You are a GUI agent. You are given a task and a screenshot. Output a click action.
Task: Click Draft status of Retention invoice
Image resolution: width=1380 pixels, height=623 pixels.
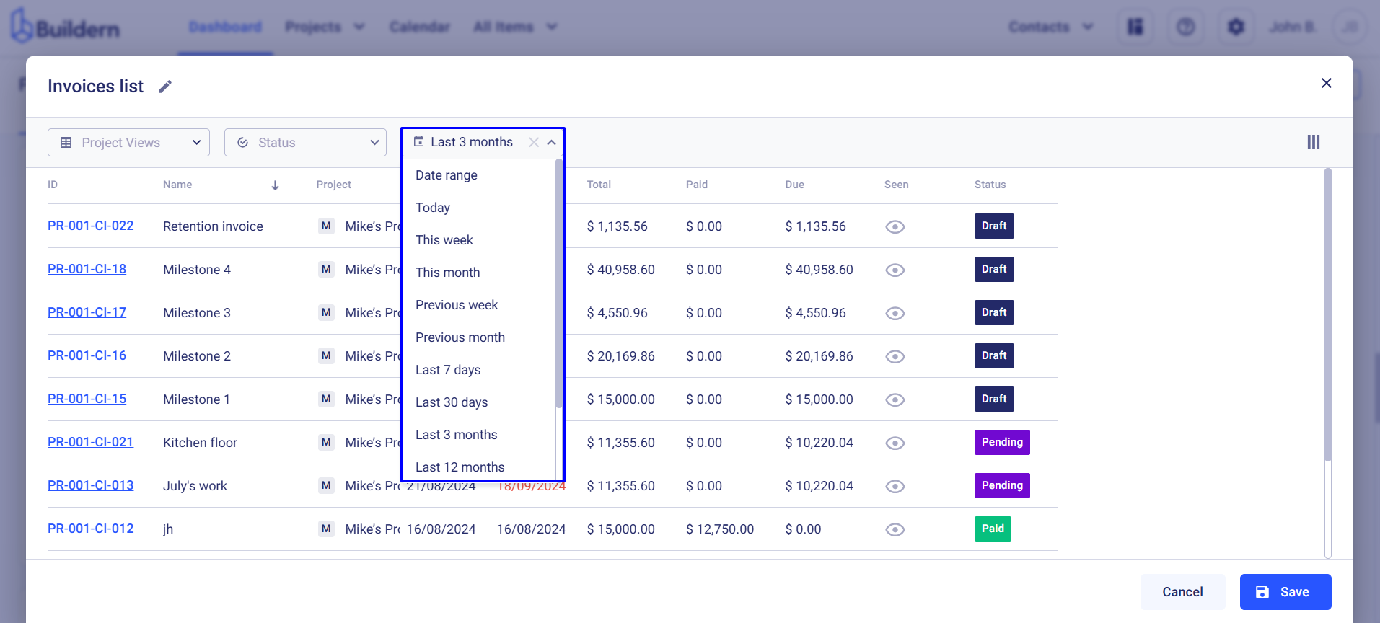point(994,226)
